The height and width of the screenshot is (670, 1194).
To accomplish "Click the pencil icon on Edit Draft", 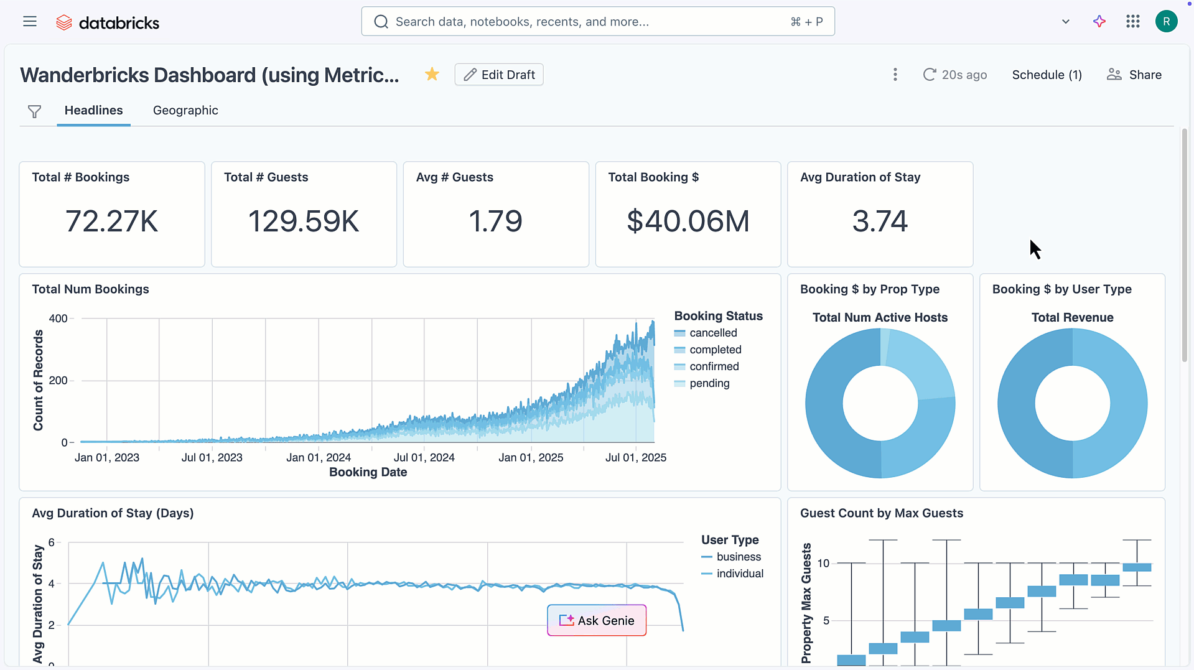I will click(471, 74).
